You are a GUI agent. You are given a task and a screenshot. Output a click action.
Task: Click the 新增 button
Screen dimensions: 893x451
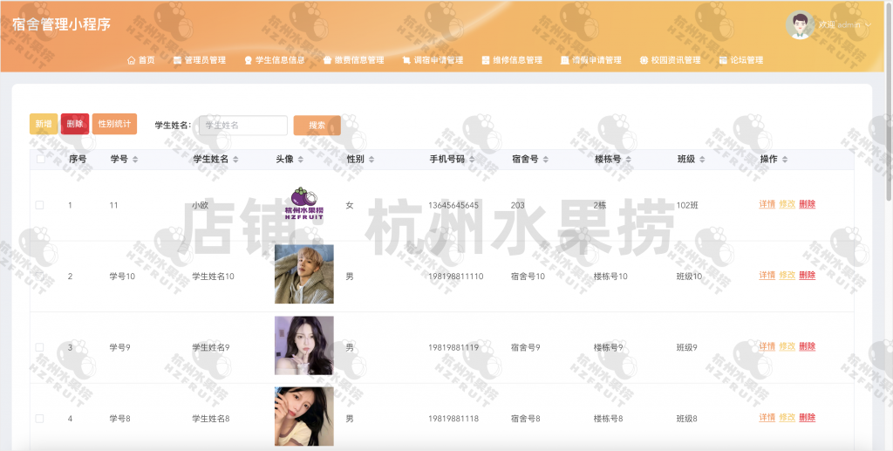pos(44,124)
